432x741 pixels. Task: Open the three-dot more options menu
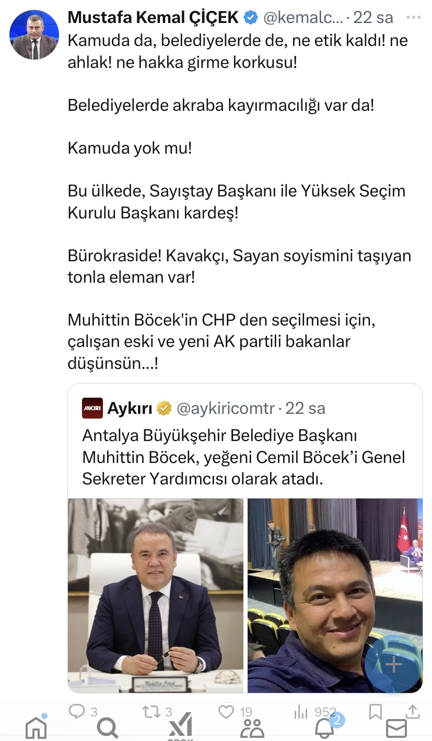(413, 17)
